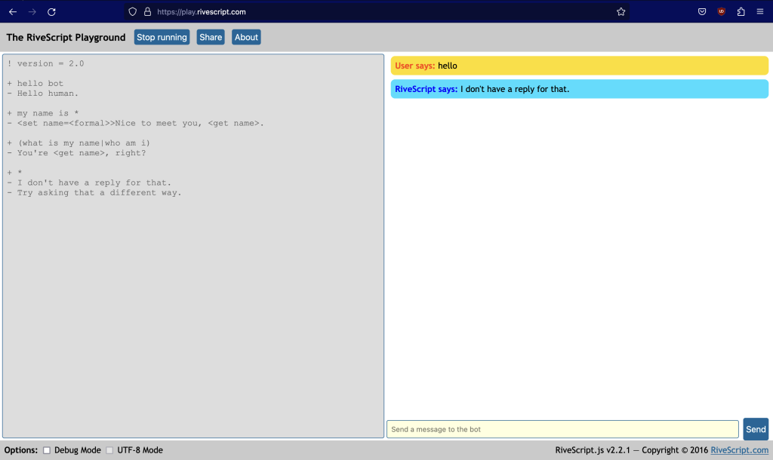Viewport: 773px width, 460px height.
Task: Click the '<set name=<formal>>' code line
Action: [136, 123]
